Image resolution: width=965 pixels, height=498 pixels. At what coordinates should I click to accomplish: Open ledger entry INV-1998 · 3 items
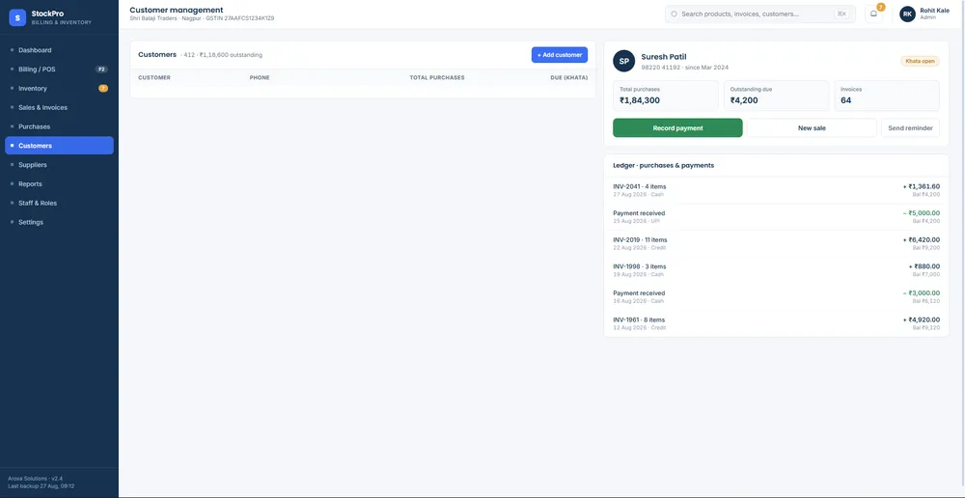tap(776, 269)
